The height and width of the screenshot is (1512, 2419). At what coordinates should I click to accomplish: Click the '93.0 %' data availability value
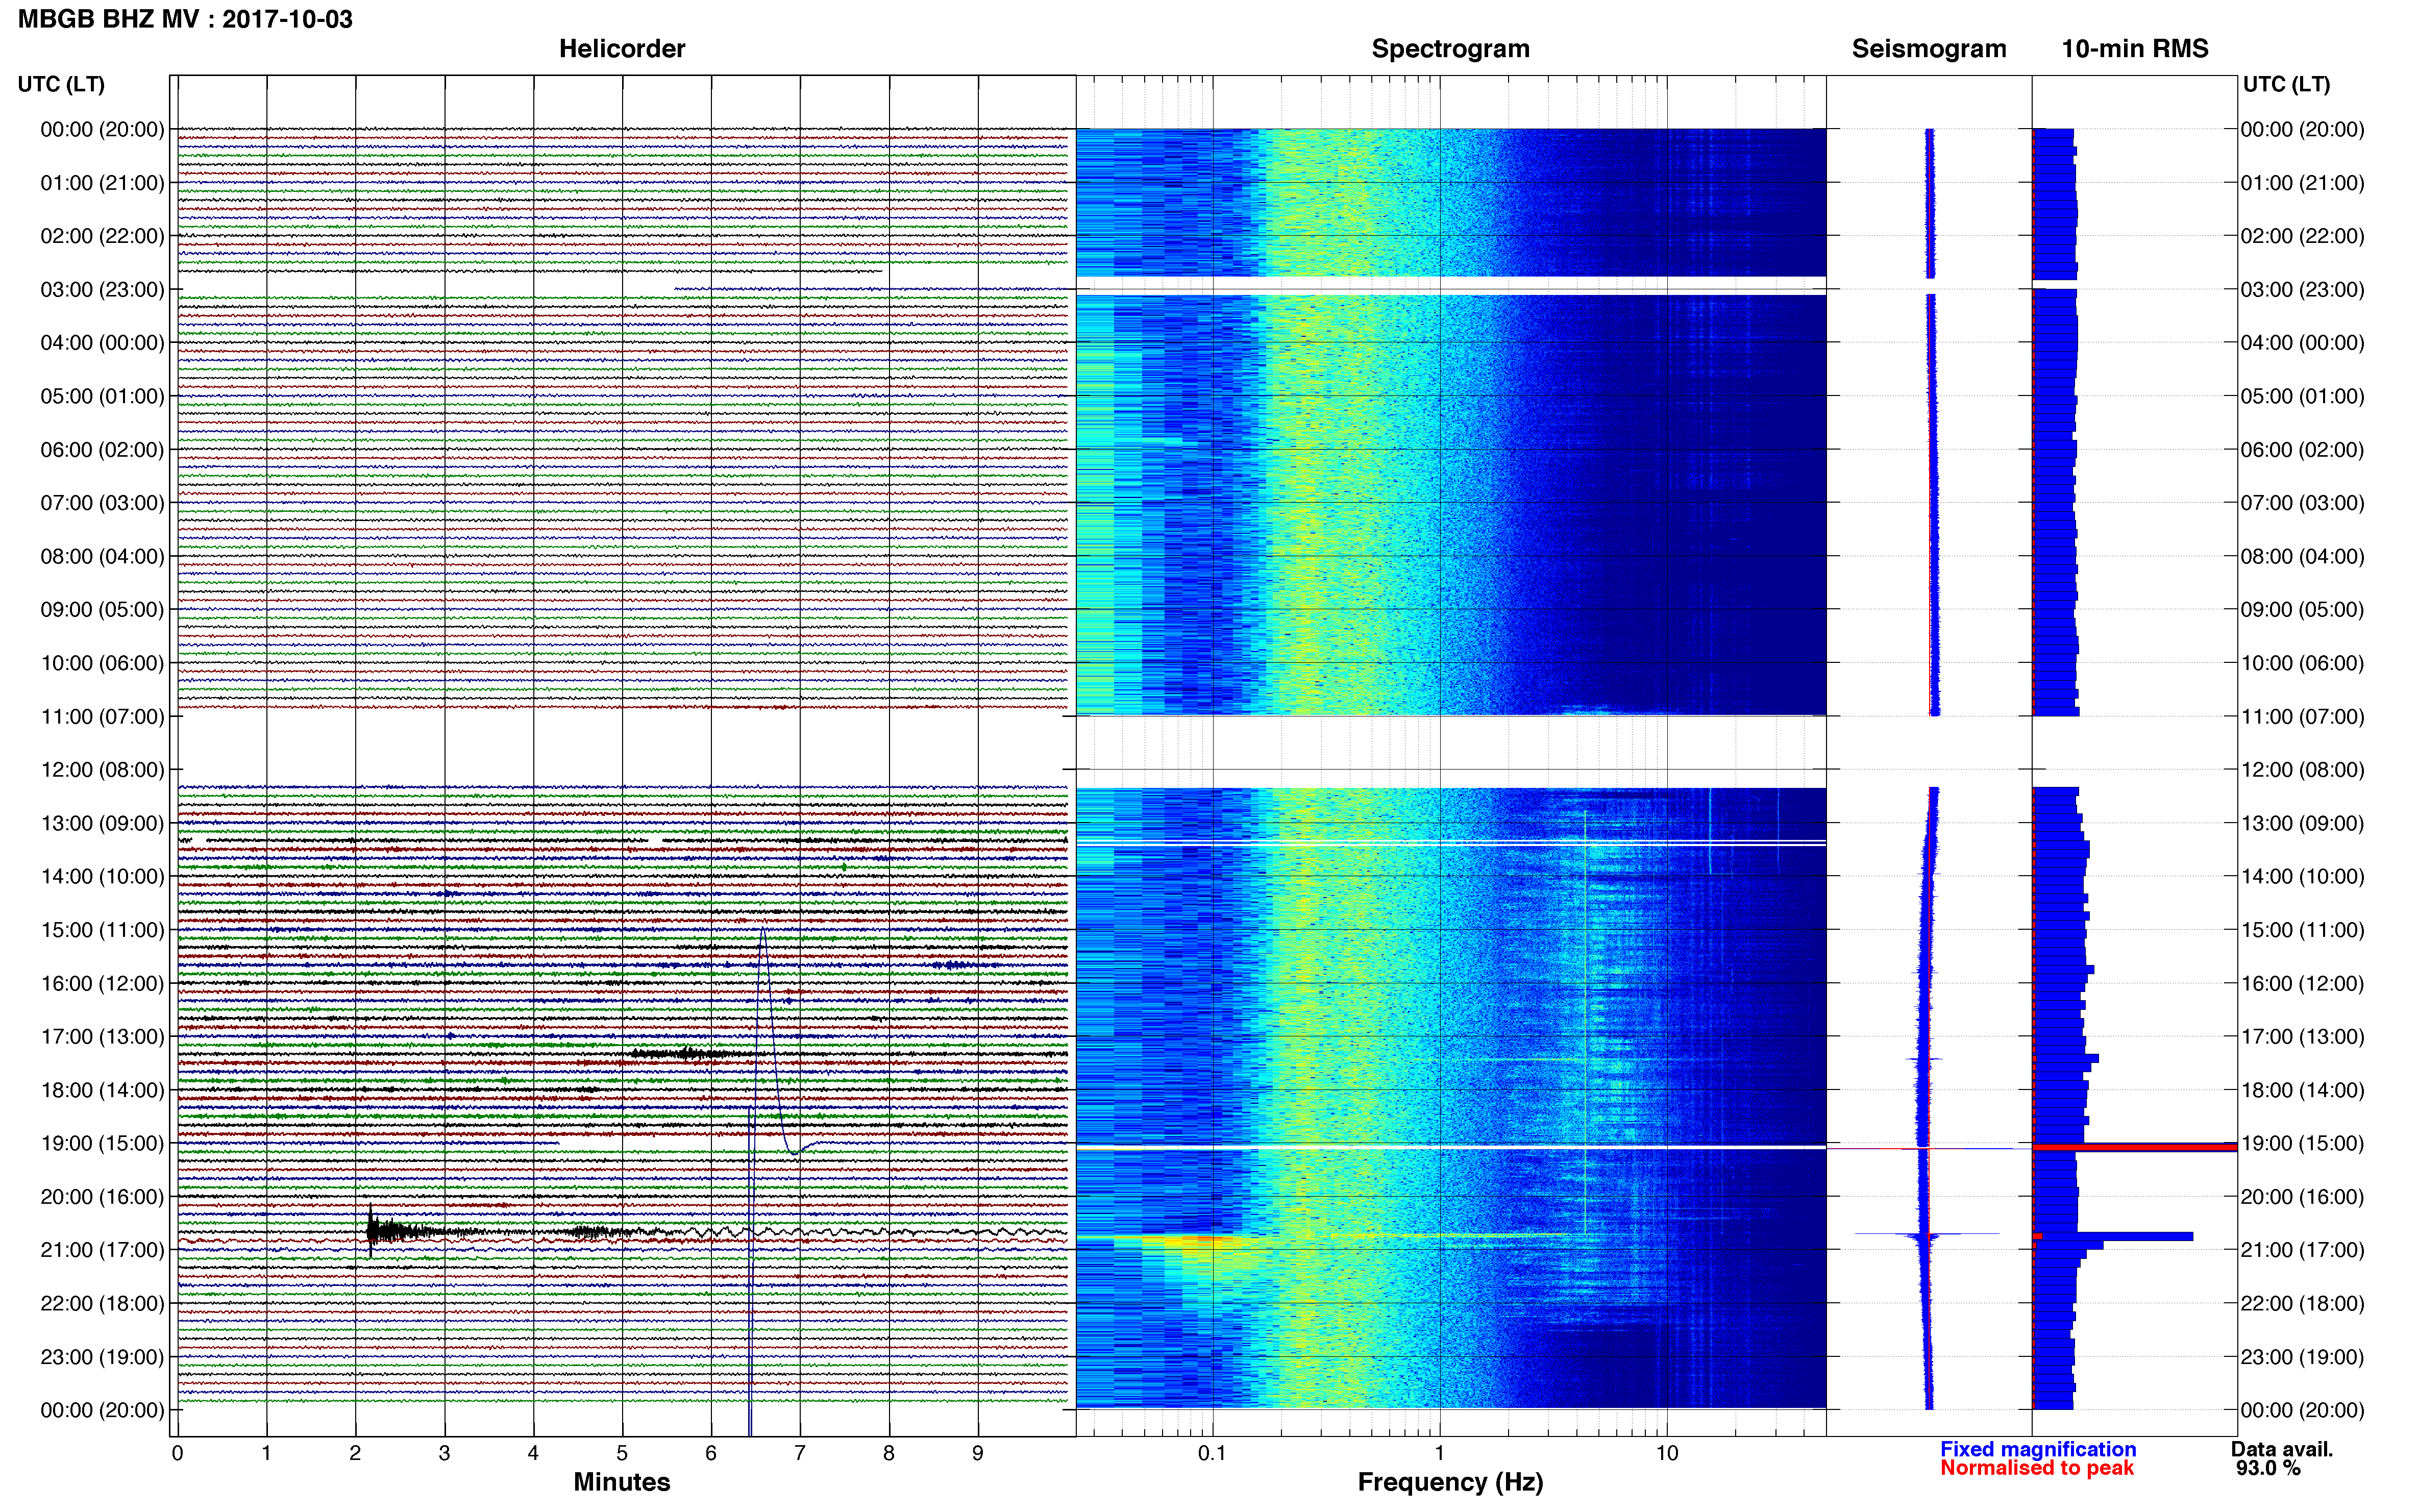pos(2268,1468)
